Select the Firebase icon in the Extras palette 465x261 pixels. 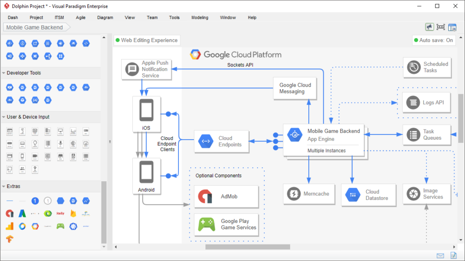click(73, 213)
